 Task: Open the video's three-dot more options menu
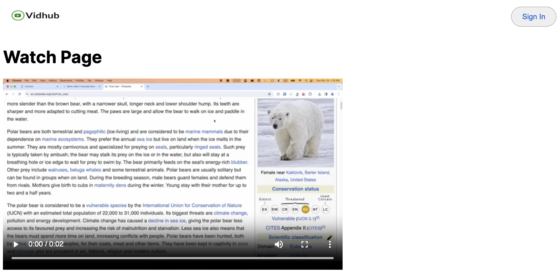point(330,244)
